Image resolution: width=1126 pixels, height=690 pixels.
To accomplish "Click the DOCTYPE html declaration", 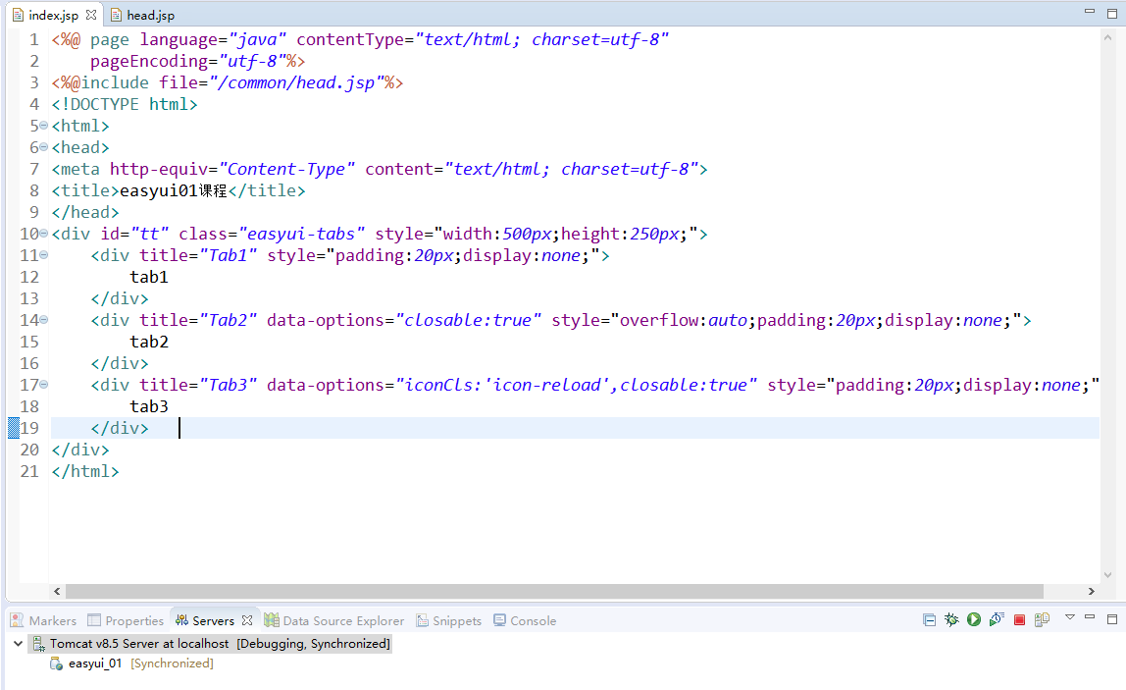I will [125, 104].
